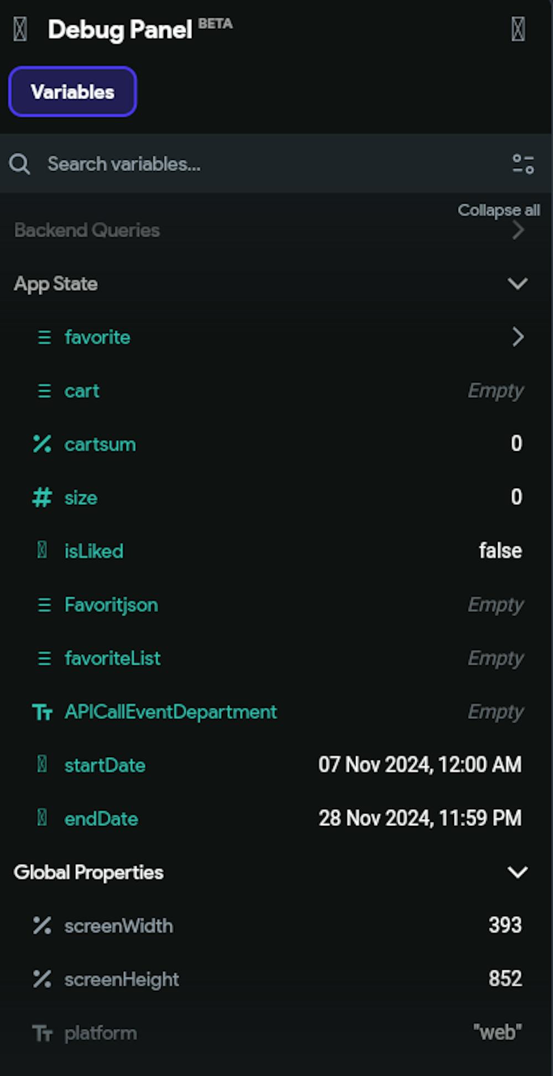Click the text type icon beside APICallEventDepartment
The width and height of the screenshot is (553, 1076).
[x=43, y=712]
